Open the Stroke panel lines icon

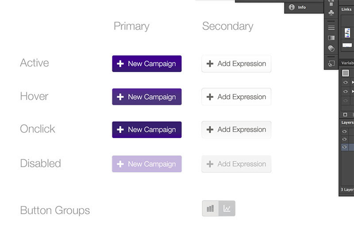(331, 27)
